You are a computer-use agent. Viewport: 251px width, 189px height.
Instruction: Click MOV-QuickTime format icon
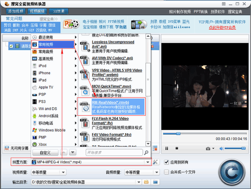tap(85, 91)
